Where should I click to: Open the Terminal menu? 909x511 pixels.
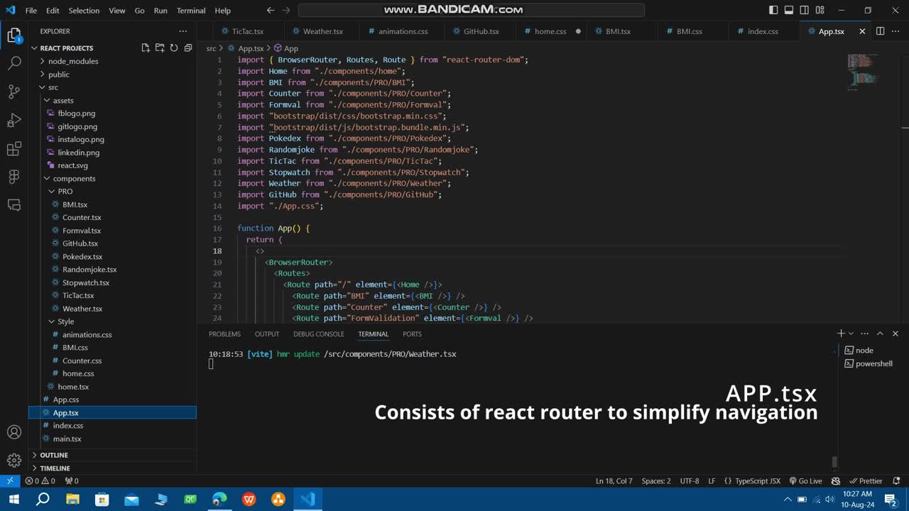190,11
